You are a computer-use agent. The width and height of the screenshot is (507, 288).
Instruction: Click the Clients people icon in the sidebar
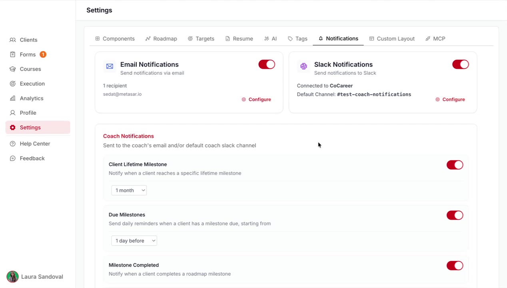(13, 40)
